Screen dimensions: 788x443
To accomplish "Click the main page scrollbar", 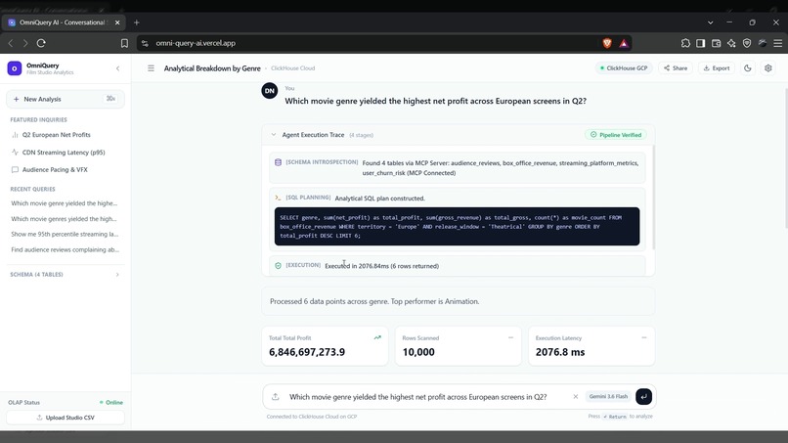I will click(x=785, y=158).
